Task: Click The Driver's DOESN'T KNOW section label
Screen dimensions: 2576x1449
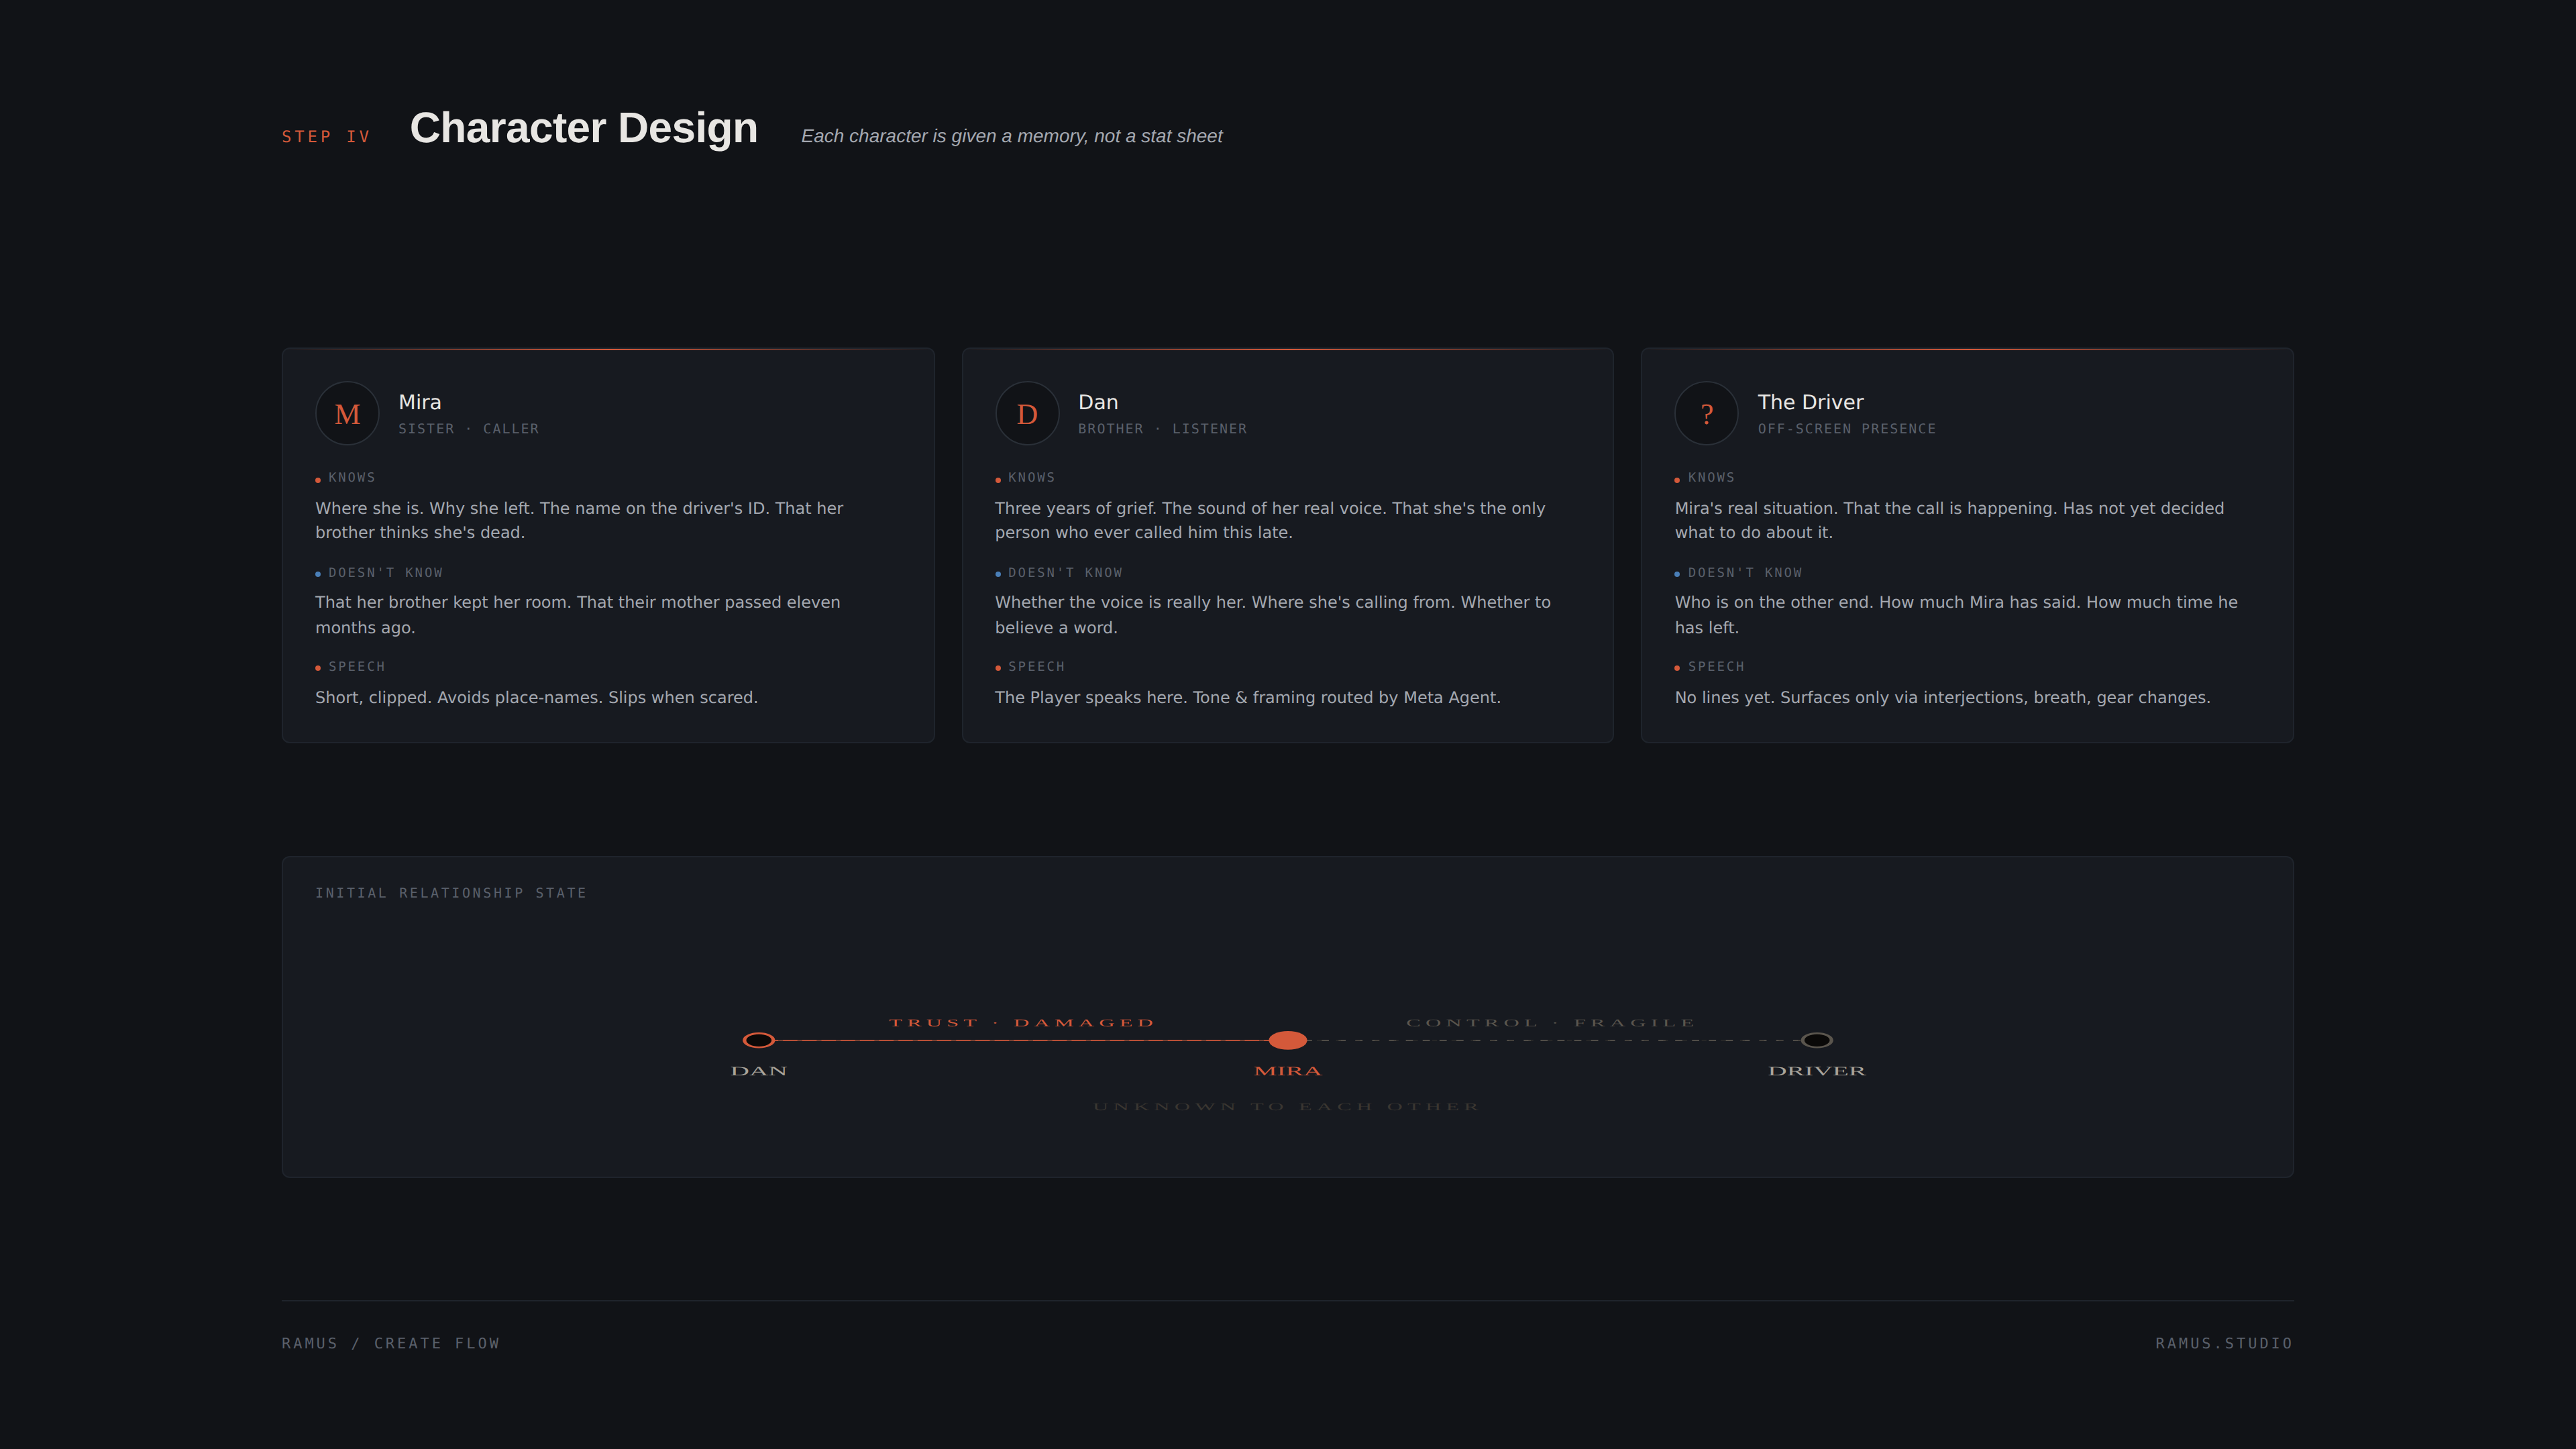Action: (1745, 573)
